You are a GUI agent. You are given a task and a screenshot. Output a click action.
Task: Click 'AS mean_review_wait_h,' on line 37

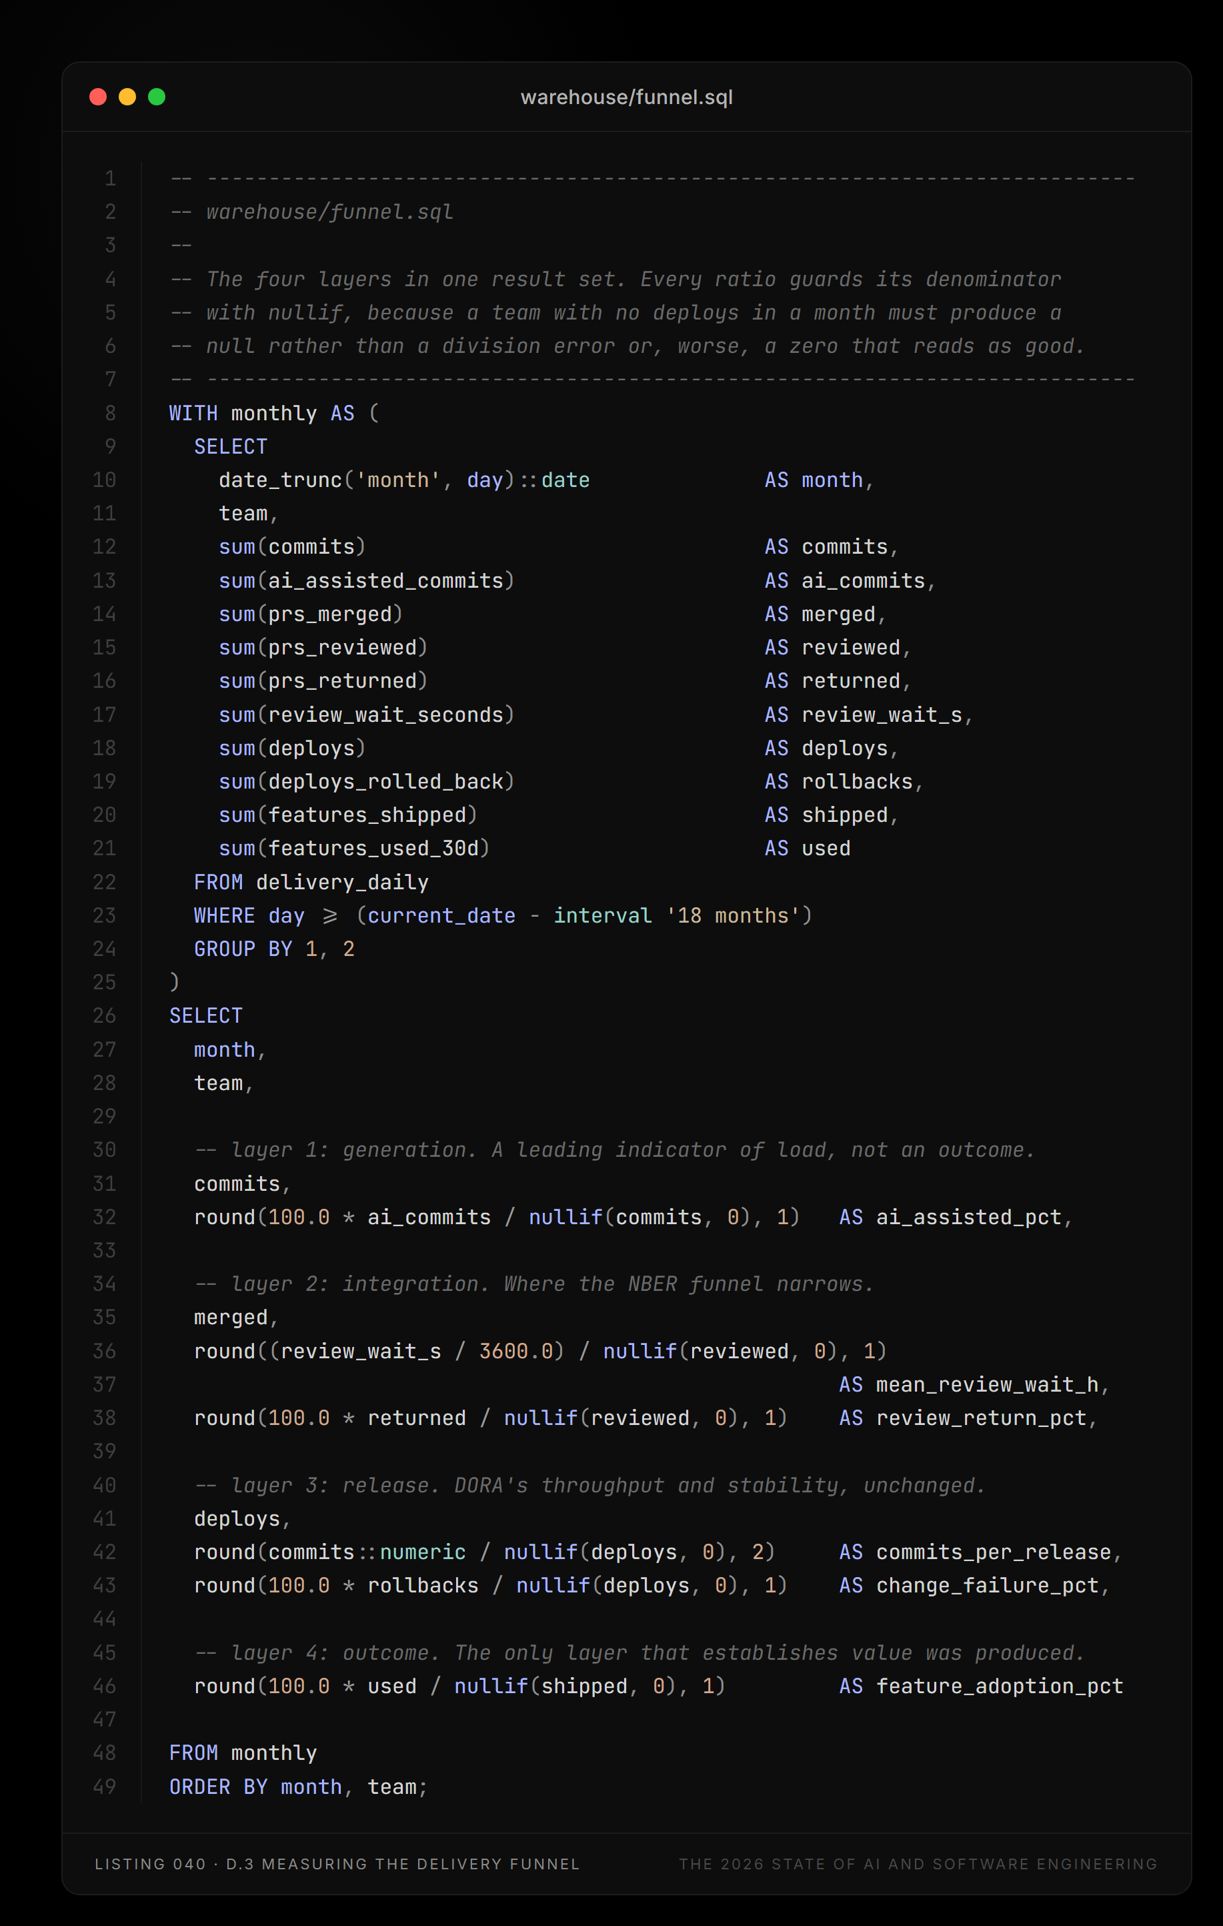974,1386
